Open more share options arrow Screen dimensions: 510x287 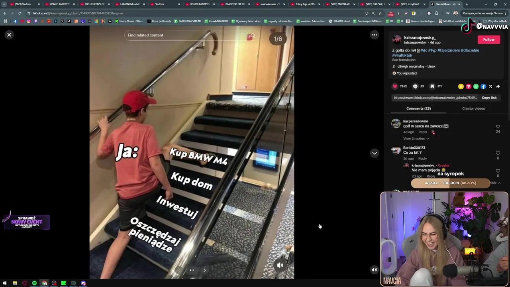(x=498, y=86)
